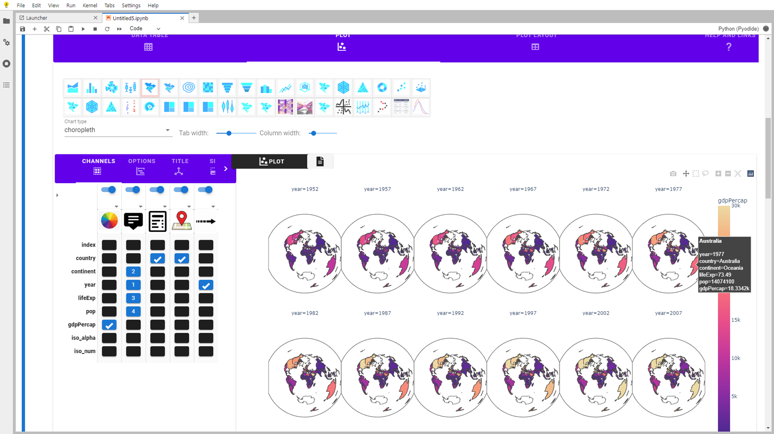Screen dimensions: 774x434
Task: Click the funnel chart type icon
Action: (227, 88)
